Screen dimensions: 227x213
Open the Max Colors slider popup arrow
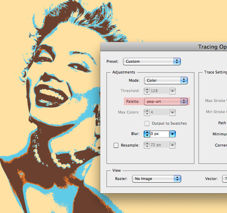pyautogui.click(x=173, y=112)
